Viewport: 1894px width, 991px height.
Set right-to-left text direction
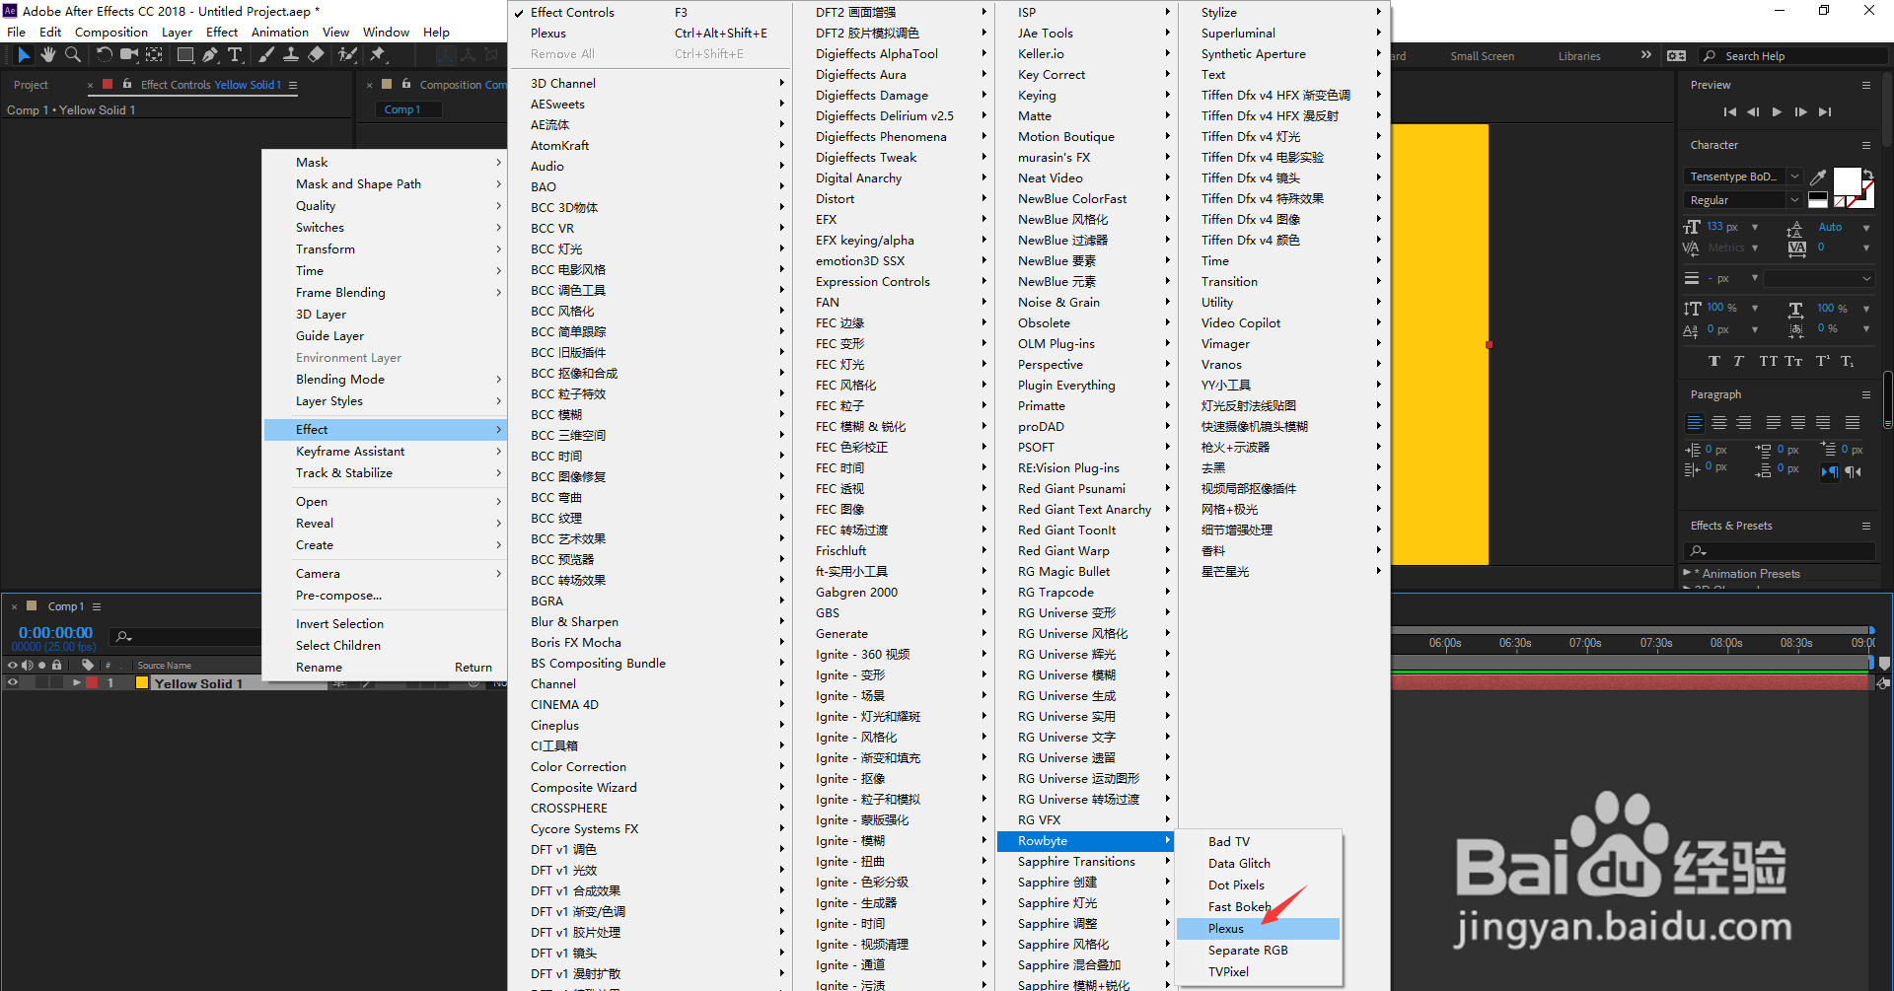(x=1854, y=471)
